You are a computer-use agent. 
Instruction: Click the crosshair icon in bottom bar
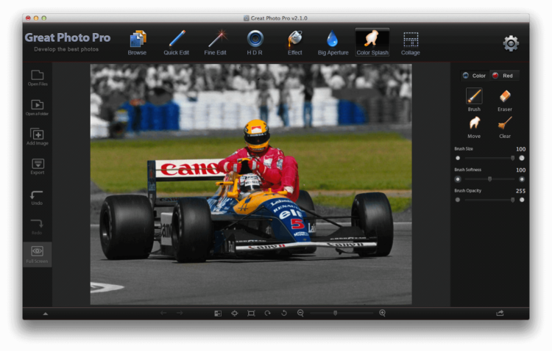tap(235, 314)
